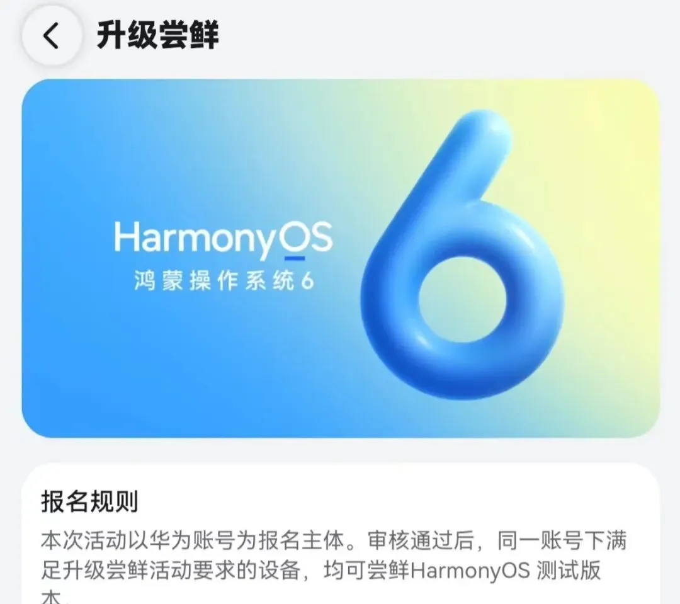The image size is (680, 604).
Task: Tap the 同一账号下满 text
Action: (x=562, y=540)
